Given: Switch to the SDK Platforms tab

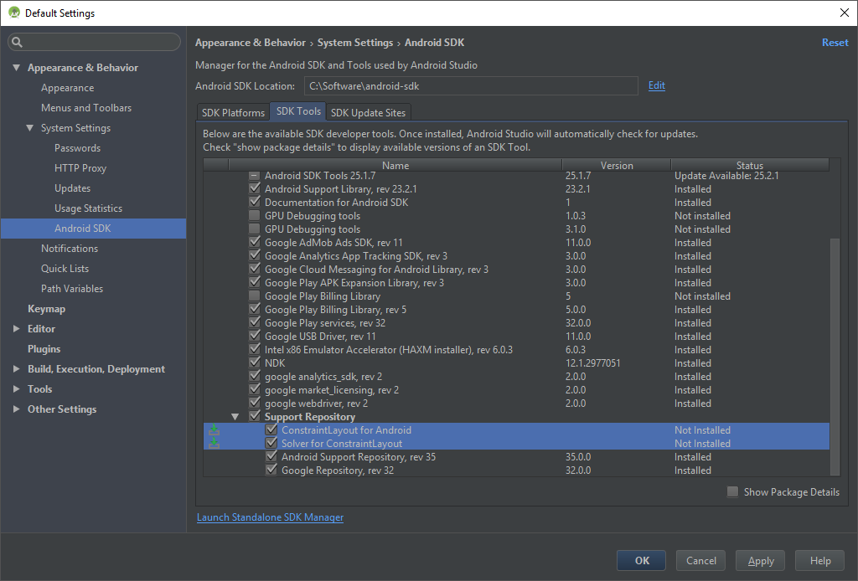Looking at the screenshot, I should [233, 112].
